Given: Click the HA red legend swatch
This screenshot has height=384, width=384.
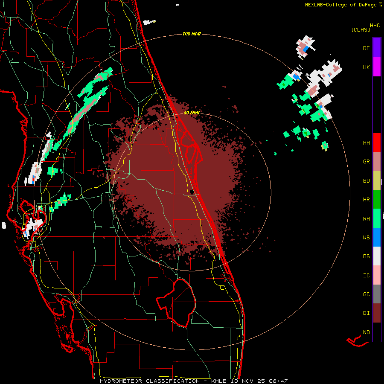Looking at the screenshot, I should pyautogui.click(x=377, y=143).
